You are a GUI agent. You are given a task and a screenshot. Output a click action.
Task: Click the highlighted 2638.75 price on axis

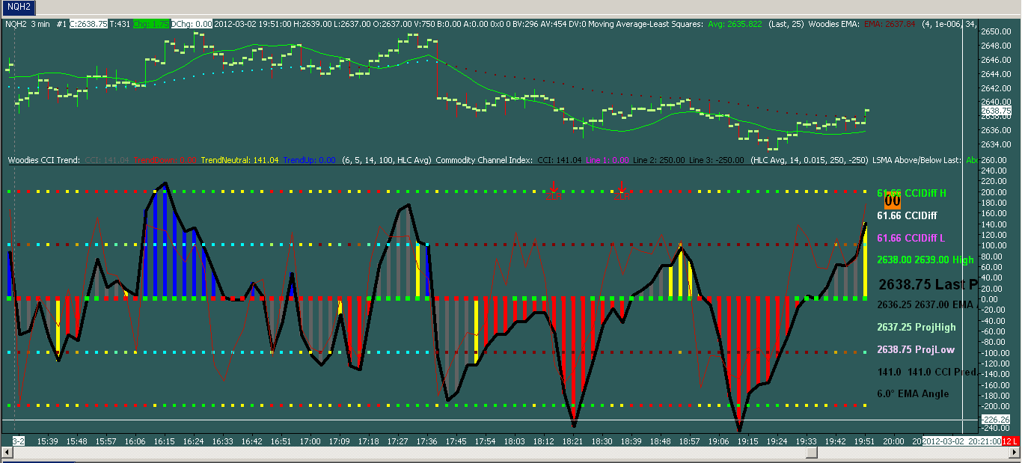point(995,111)
